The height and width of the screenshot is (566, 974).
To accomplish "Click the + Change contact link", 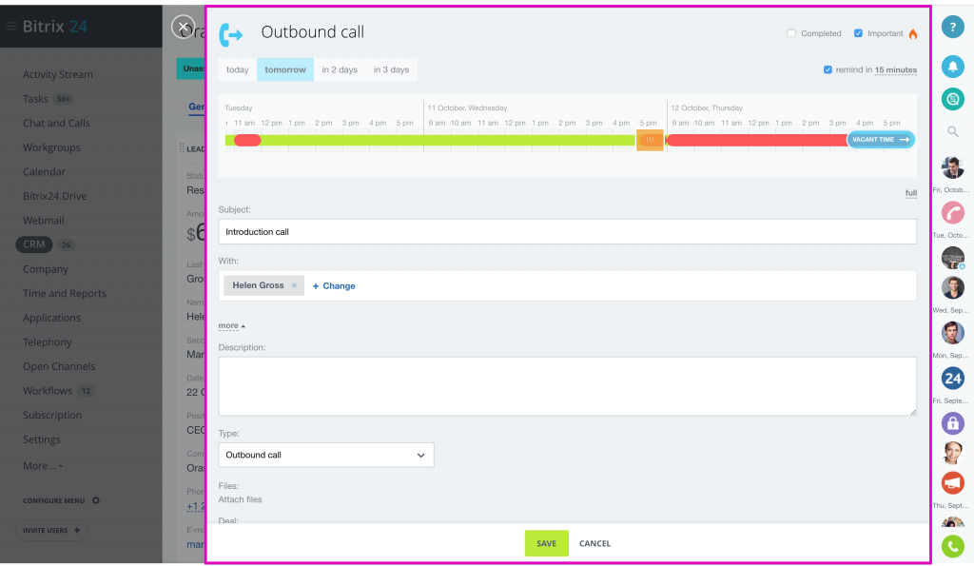I will click(334, 285).
